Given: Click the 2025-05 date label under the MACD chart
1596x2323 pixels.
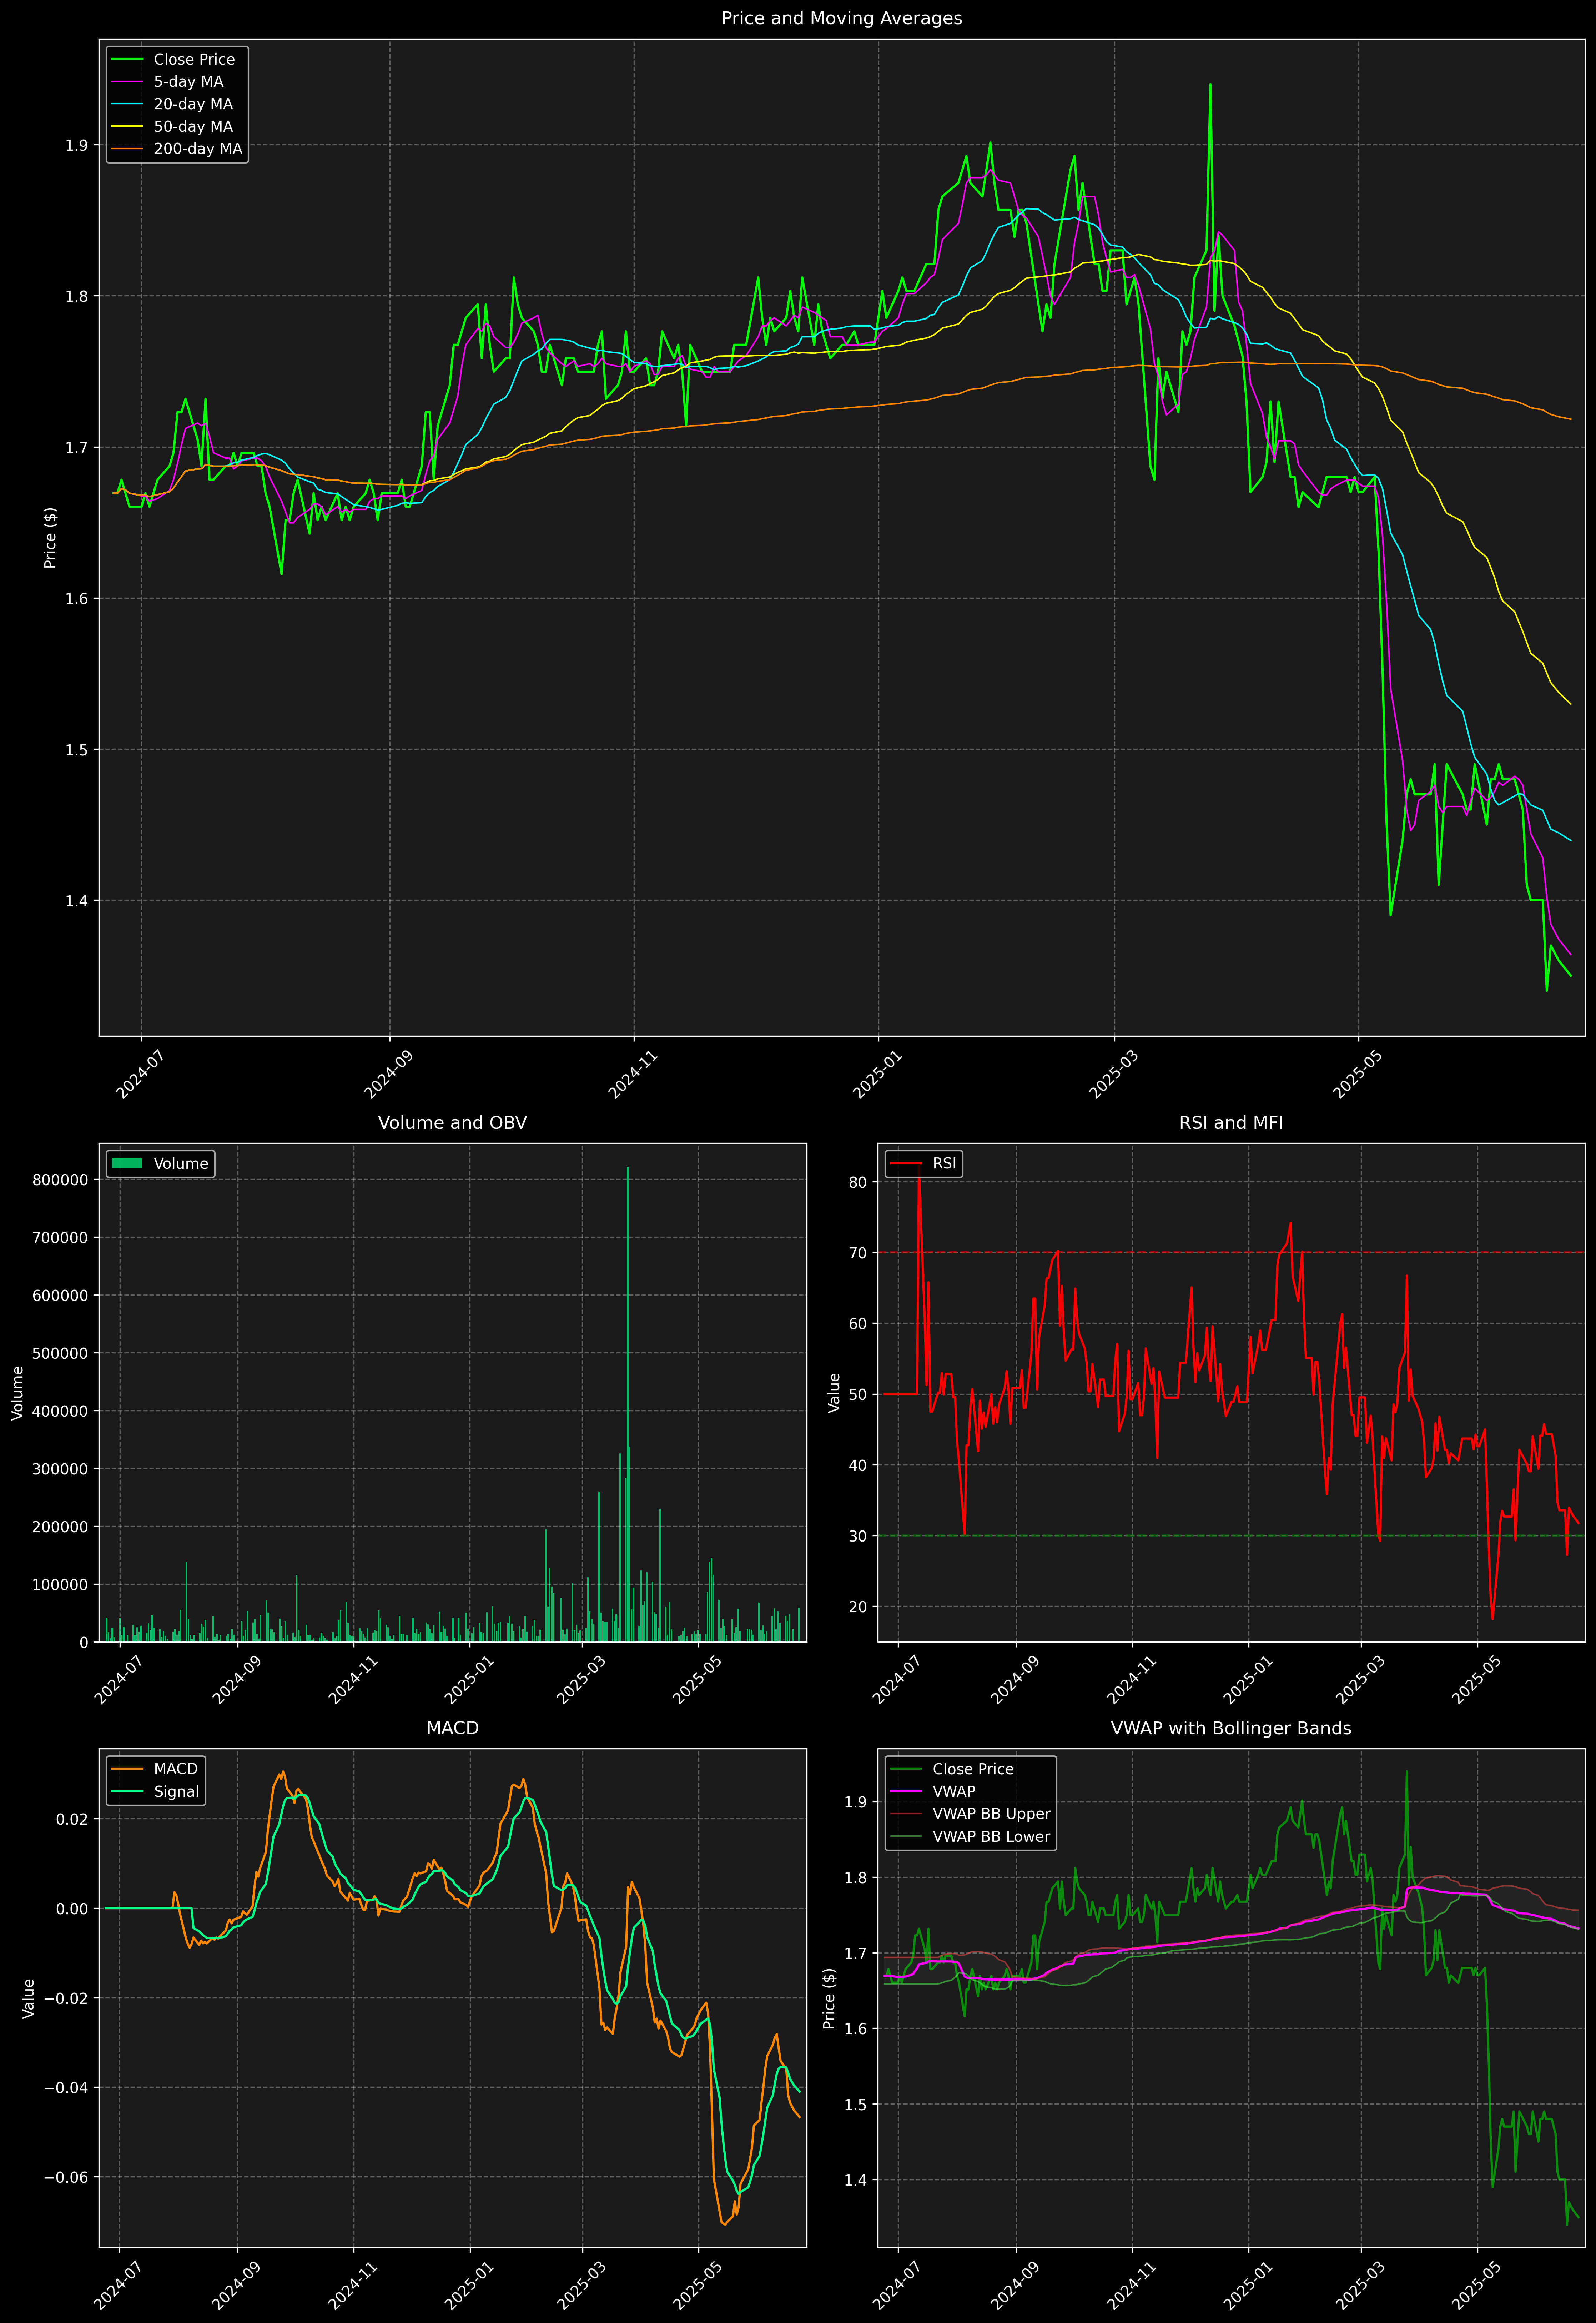Looking at the screenshot, I should [x=698, y=2285].
